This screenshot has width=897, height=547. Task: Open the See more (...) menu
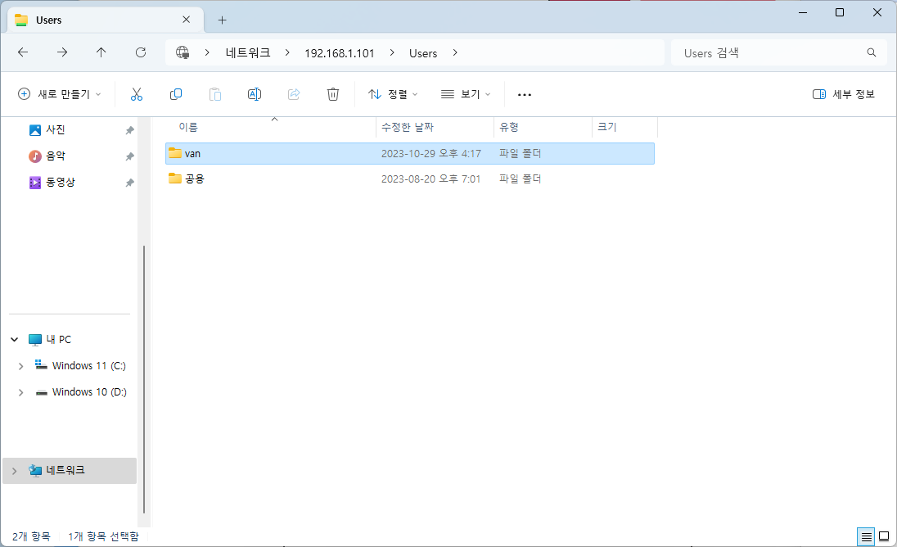[525, 94]
